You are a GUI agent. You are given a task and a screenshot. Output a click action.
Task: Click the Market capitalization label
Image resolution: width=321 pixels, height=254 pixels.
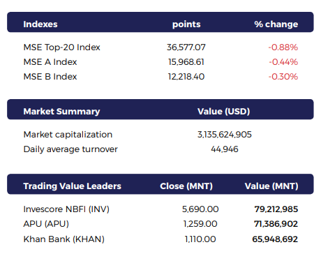click(x=68, y=135)
